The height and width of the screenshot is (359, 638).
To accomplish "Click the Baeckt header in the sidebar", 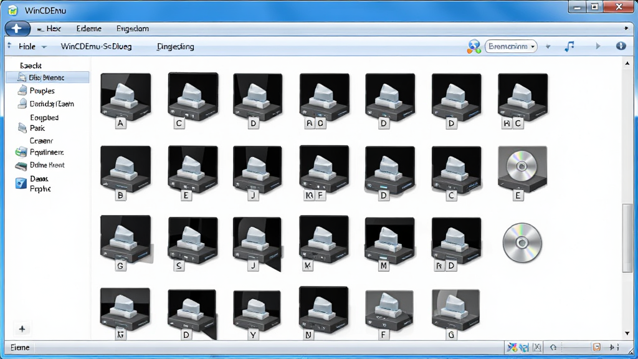I will [x=31, y=65].
